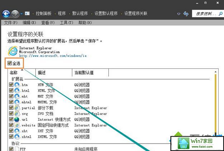
Task: Open the 编辑(E) menu
Action: [29, 23]
